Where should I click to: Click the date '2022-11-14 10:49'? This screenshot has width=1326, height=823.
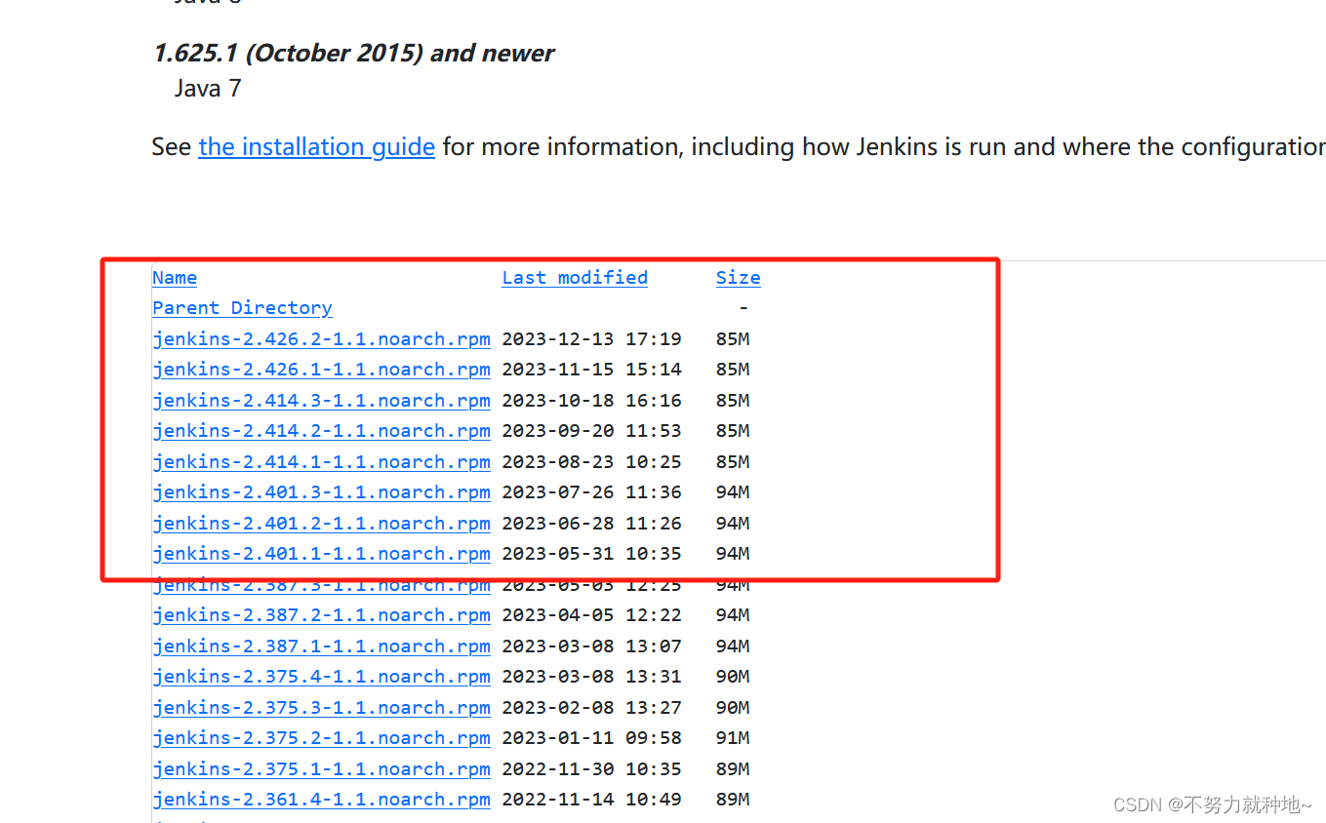(591, 800)
